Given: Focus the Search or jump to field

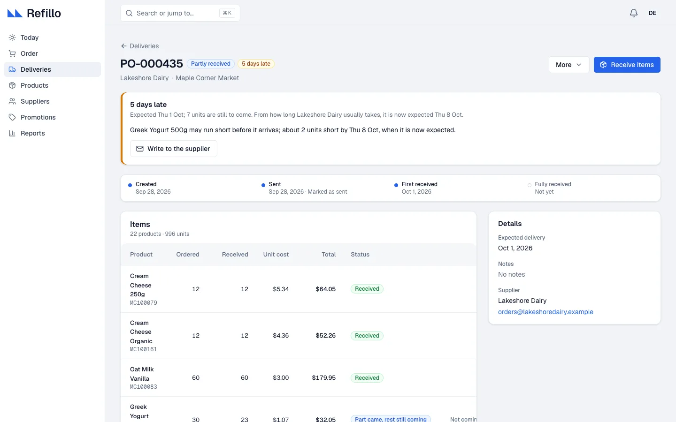Looking at the screenshot, I should point(180,13).
